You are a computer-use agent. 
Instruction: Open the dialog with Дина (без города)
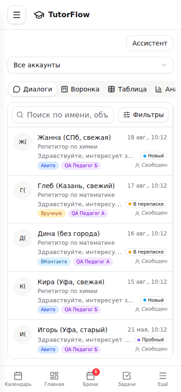pos(90,248)
